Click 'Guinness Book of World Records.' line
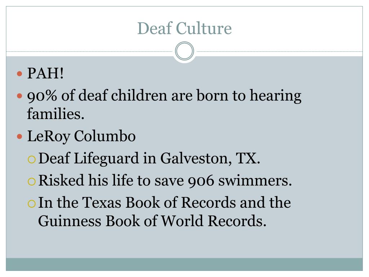Image resolution: width=369 pixels, height=277 pixels. pyautogui.click(x=152, y=221)
